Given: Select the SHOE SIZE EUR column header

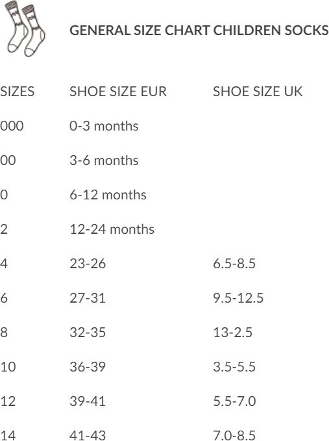Looking at the screenshot, I should tap(118, 92).
